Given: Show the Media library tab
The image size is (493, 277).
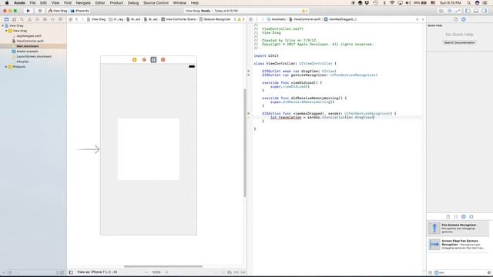Looking at the screenshot, I should pyautogui.click(x=471, y=216).
